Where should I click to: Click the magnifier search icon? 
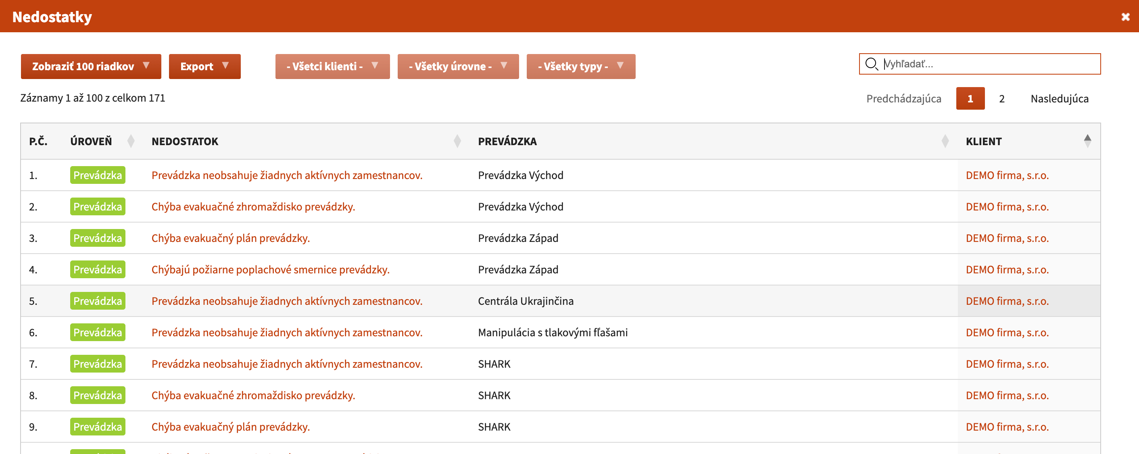(x=871, y=64)
